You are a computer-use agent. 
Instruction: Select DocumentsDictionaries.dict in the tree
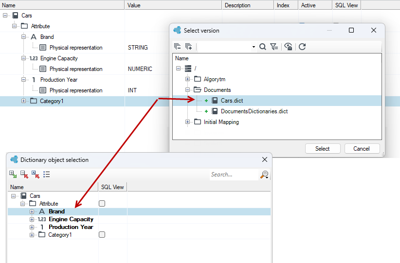click(x=254, y=111)
